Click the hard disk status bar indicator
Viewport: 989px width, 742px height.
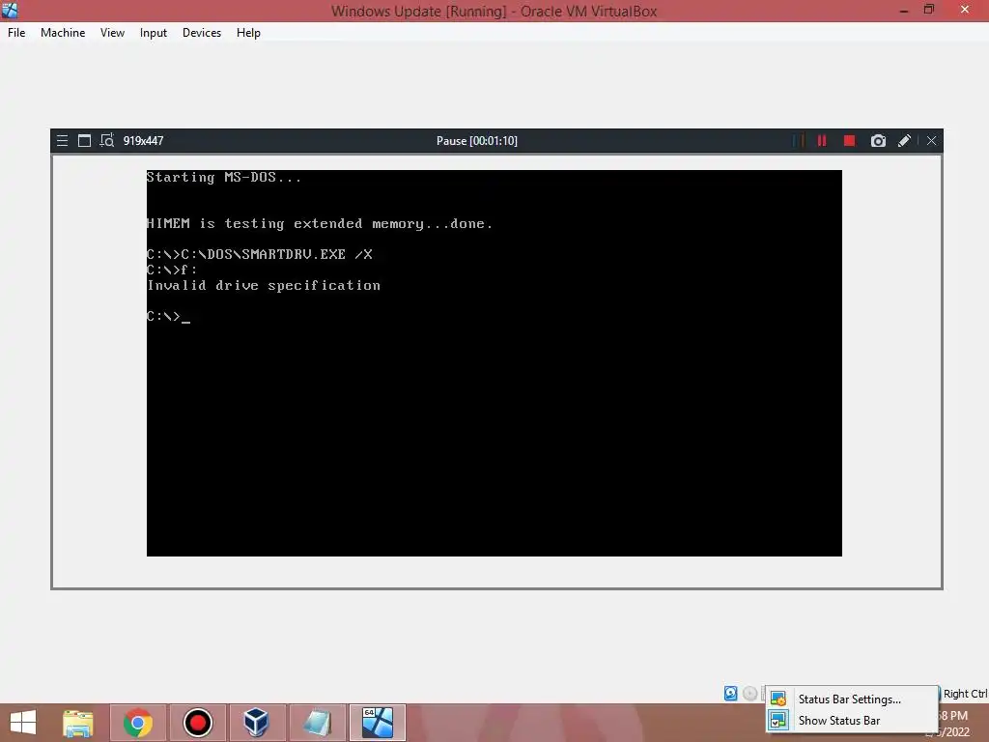pyautogui.click(x=730, y=694)
